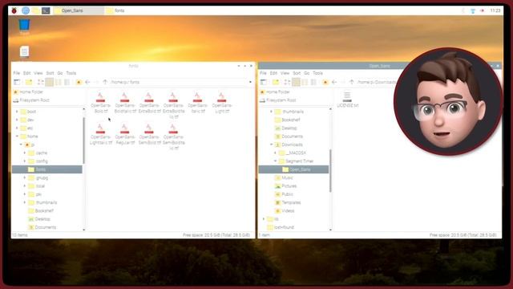Image resolution: width=513 pixels, height=289 pixels.
Task: Collapse the Downloads folder in Open_Sans tree
Action: pyautogui.click(x=271, y=144)
